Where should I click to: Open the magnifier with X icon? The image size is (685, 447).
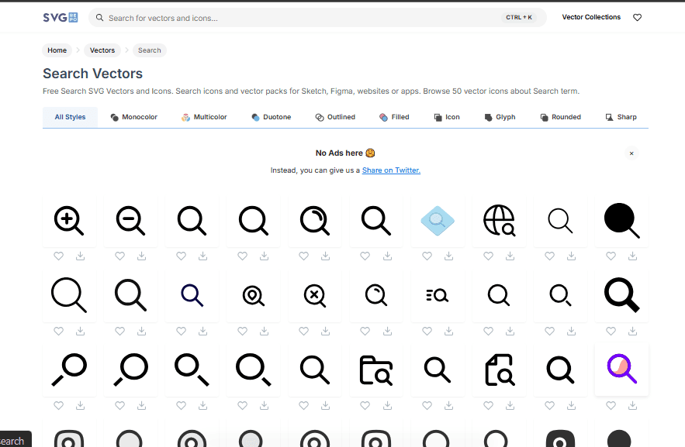(x=314, y=296)
